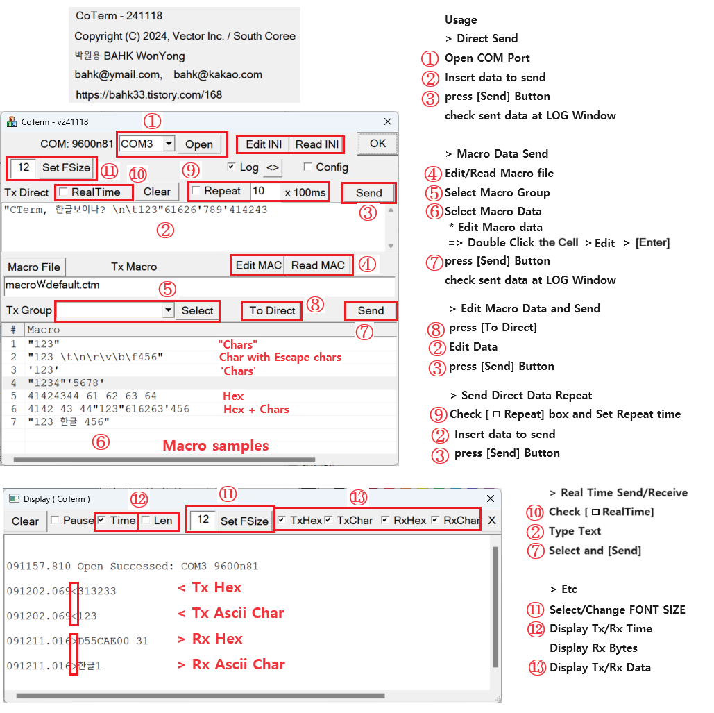Click Edit MAC button

(x=258, y=265)
